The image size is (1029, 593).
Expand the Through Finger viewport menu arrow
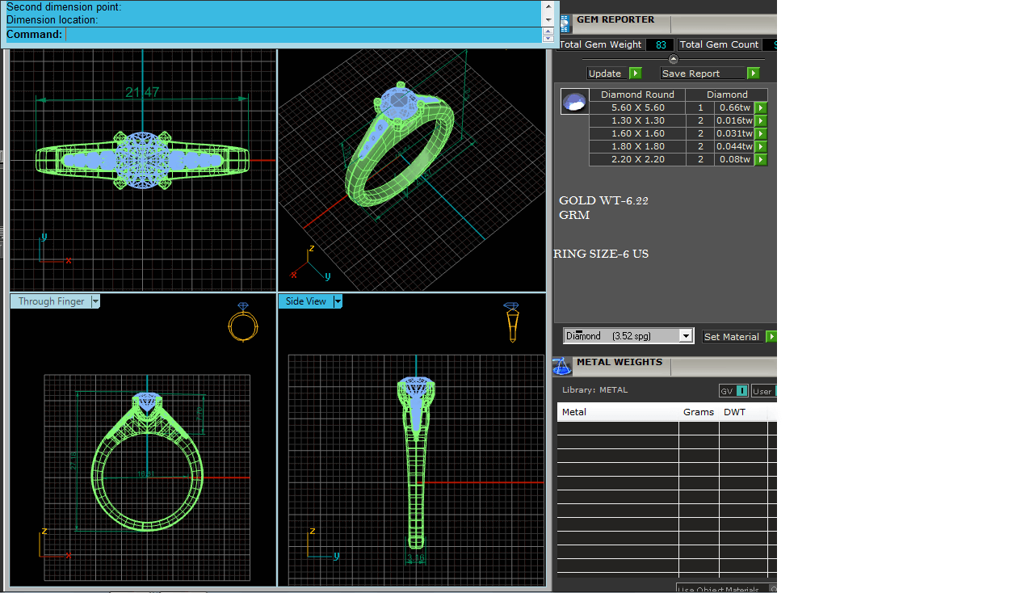95,301
